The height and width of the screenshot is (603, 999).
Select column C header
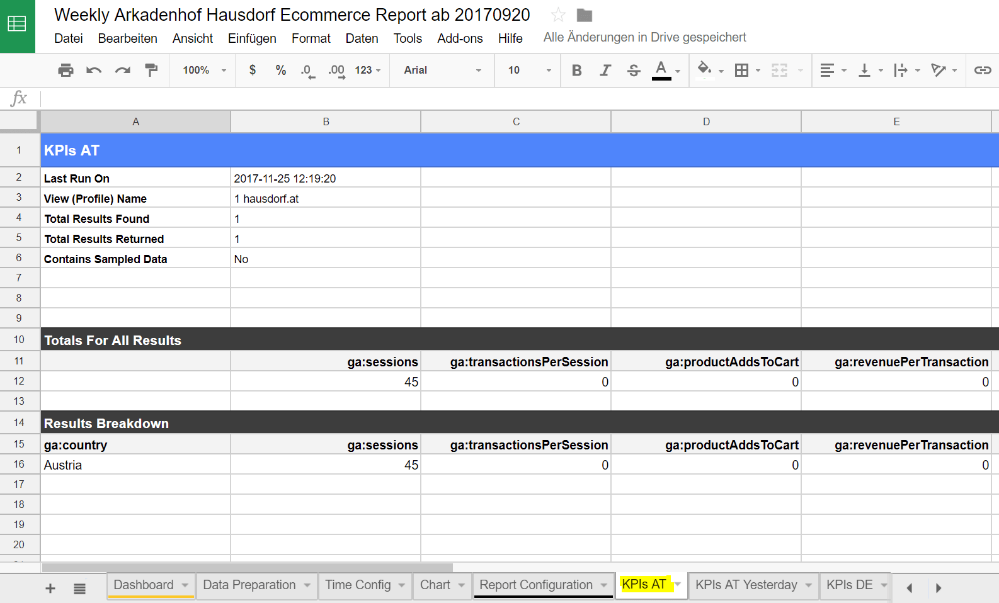tap(516, 121)
